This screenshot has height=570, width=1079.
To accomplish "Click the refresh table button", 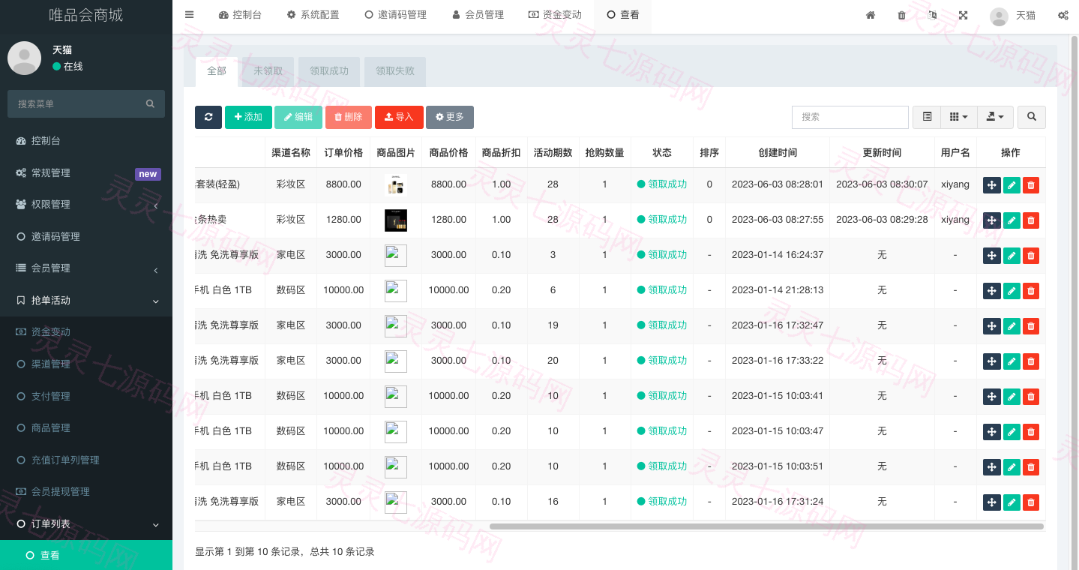I will coord(208,117).
